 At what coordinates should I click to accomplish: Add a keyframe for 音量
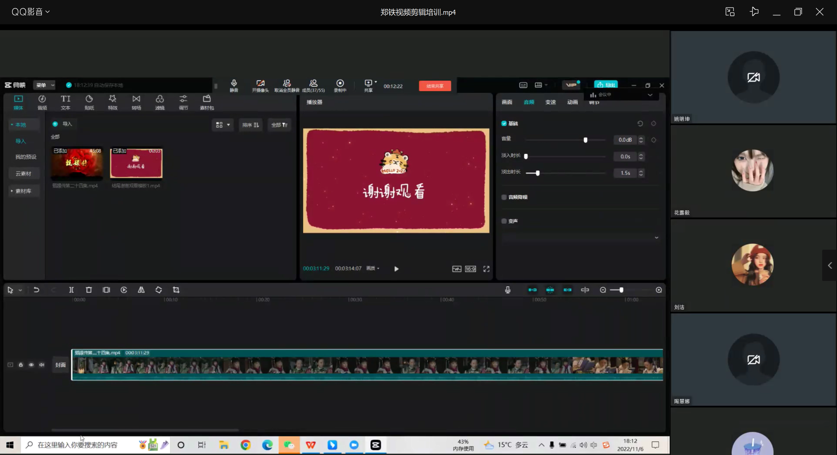coord(654,140)
